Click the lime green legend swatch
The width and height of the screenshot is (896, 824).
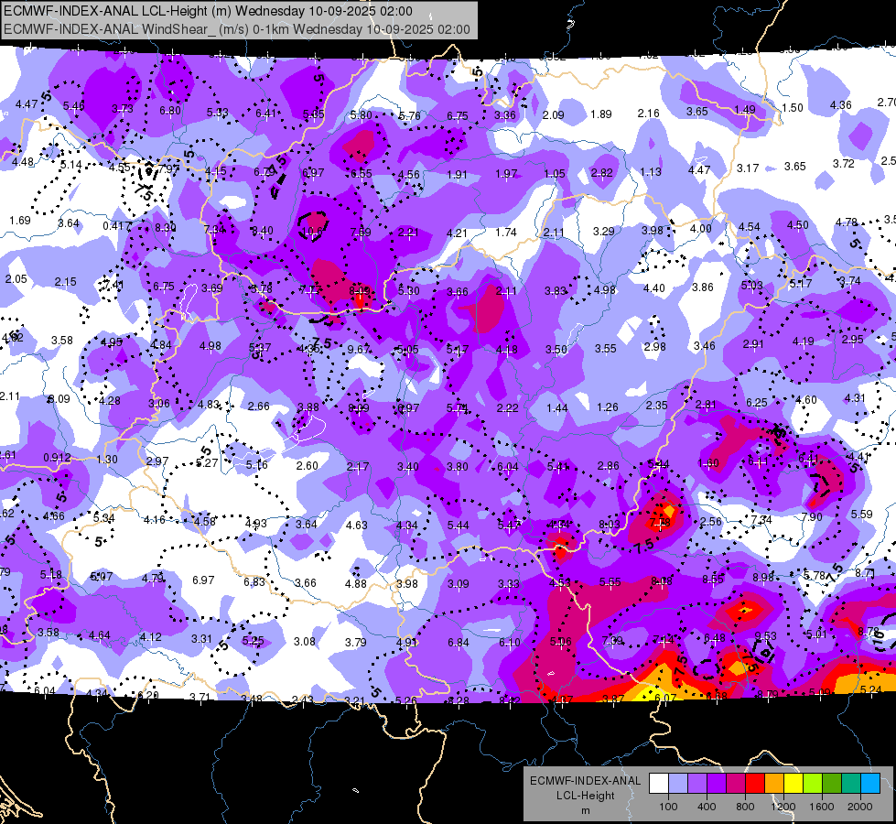813,784
